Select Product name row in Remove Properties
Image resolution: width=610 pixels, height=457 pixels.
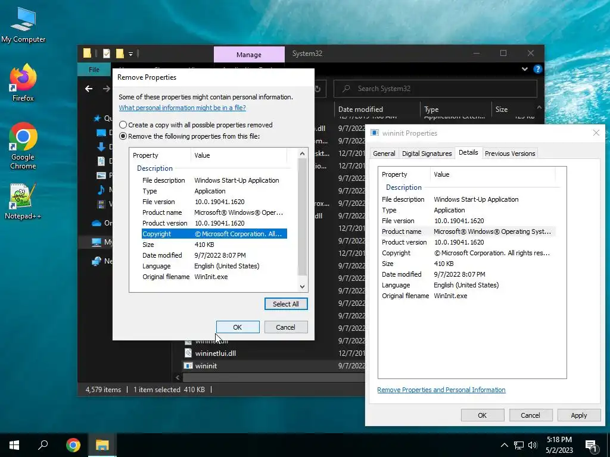click(214, 212)
